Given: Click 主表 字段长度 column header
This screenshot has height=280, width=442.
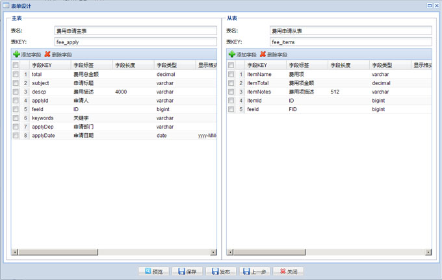Looking at the screenshot, I should click(x=133, y=65).
